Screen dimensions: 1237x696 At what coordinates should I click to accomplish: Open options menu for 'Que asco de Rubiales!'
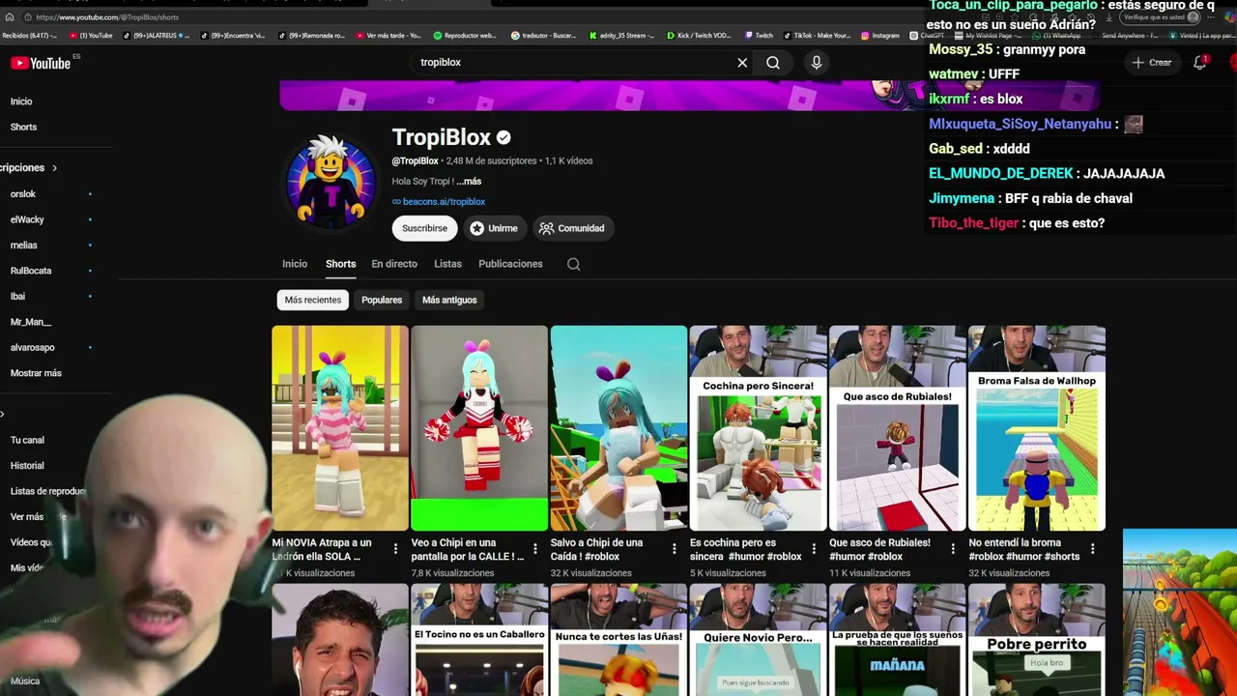click(953, 549)
